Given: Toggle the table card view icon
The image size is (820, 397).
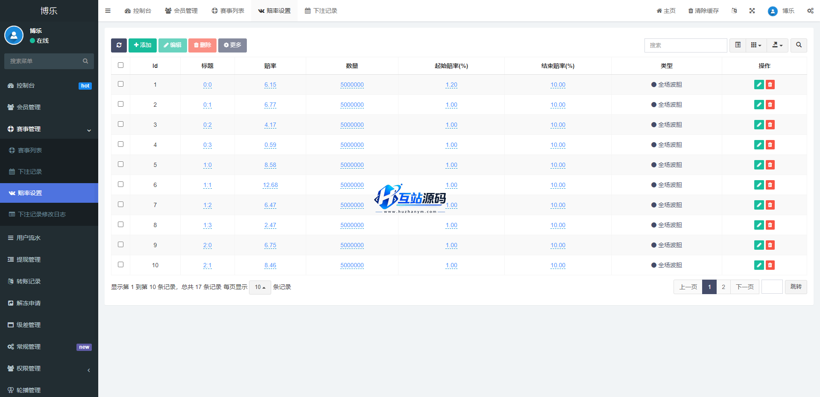Looking at the screenshot, I should click(x=738, y=45).
